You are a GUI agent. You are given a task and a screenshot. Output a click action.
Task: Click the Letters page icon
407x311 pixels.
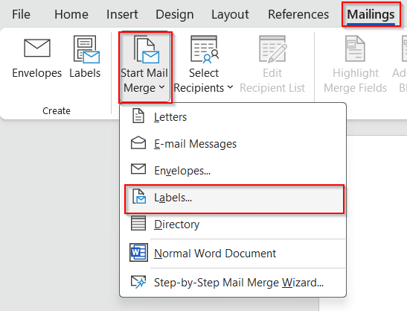(138, 116)
